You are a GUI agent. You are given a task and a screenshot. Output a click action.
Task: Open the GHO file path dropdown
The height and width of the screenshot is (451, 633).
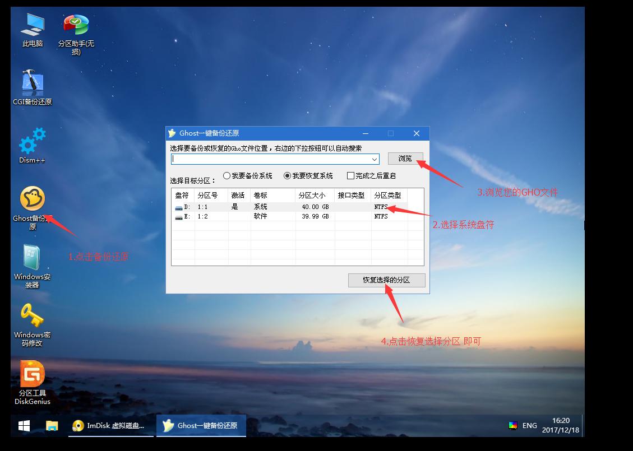[376, 159]
